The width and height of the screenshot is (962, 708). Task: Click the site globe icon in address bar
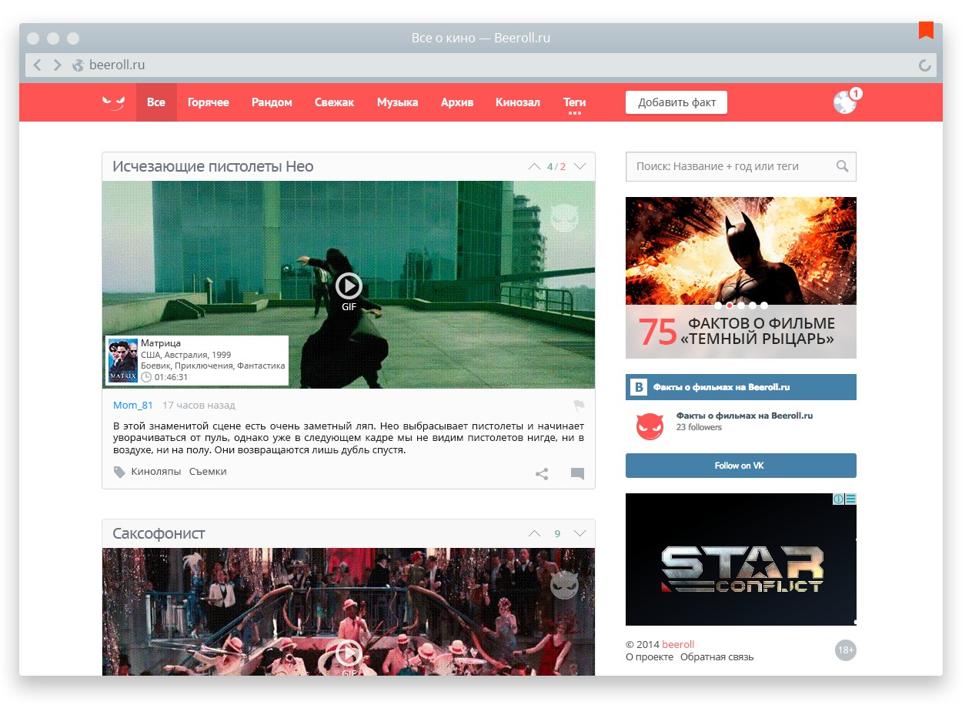[x=78, y=65]
